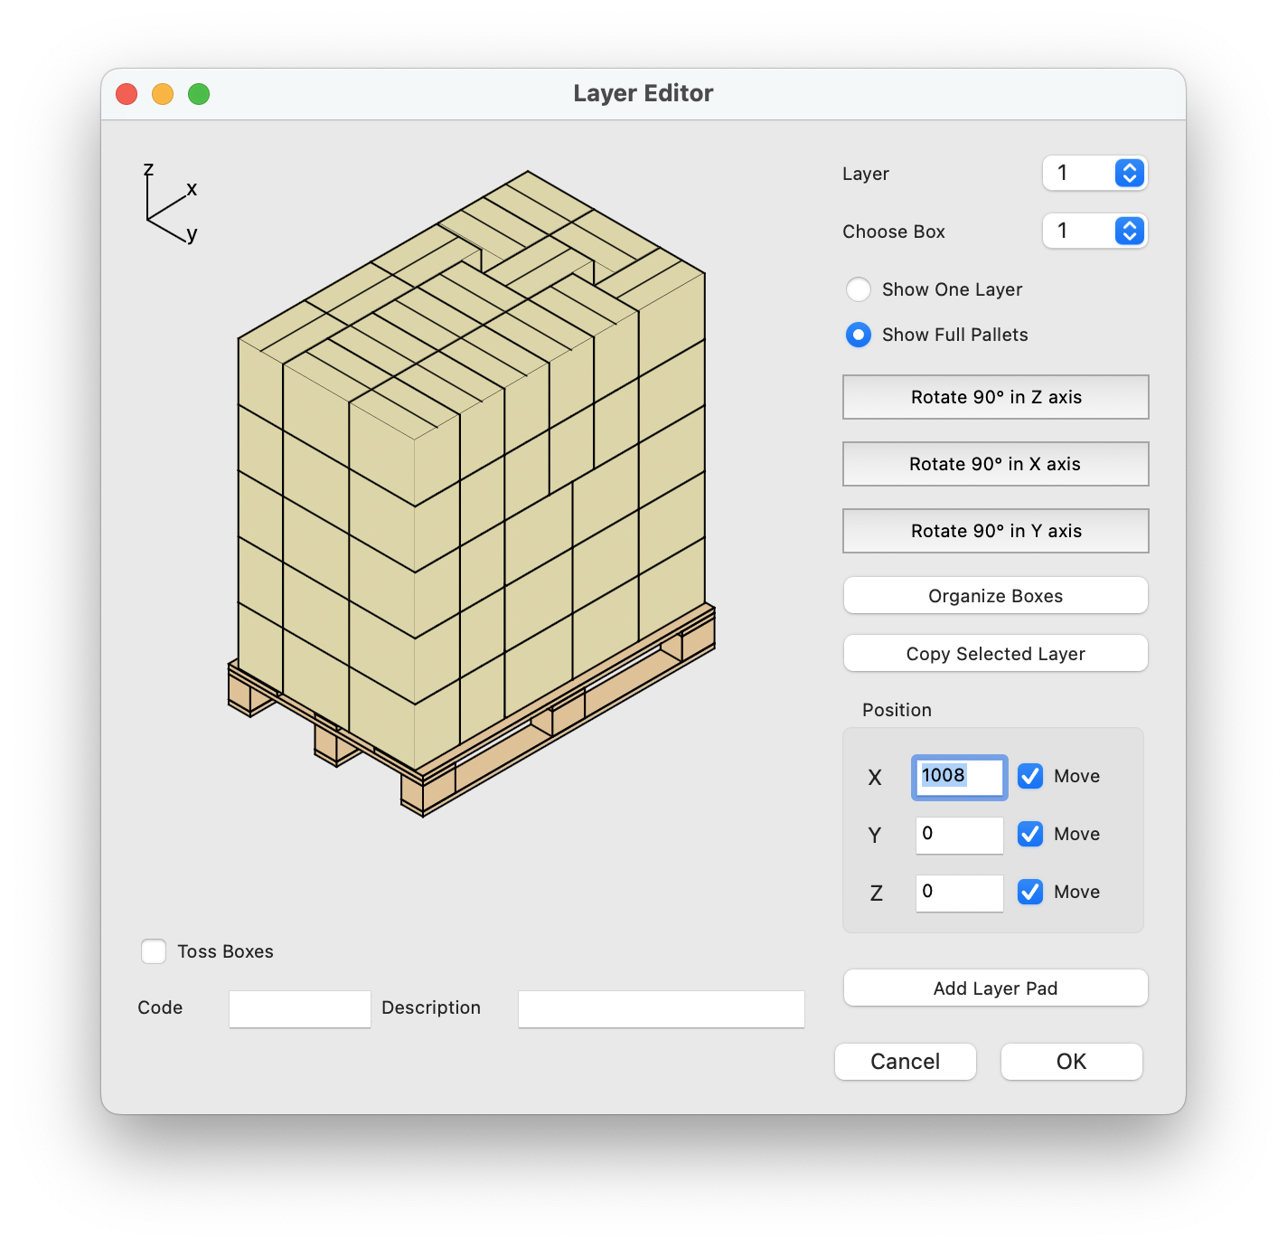Viewport: 1287px width, 1248px height.
Task: Click Rotate 90° in Y axis
Action: 996,531
